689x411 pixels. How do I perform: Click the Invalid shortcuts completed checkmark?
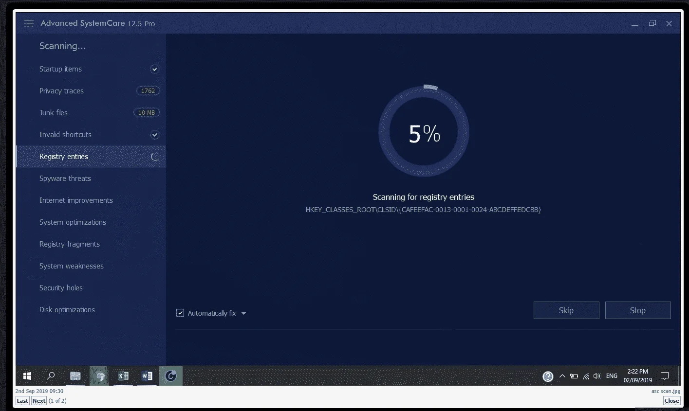[x=154, y=135]
